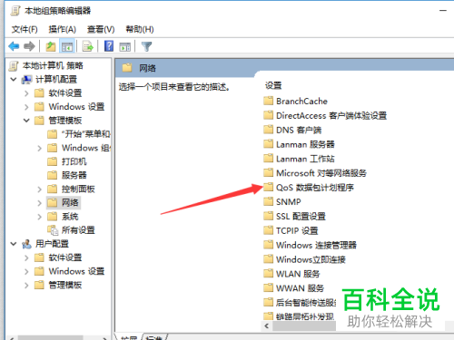
Task: Click the SNMP folder icon
Action: [268, 201]
